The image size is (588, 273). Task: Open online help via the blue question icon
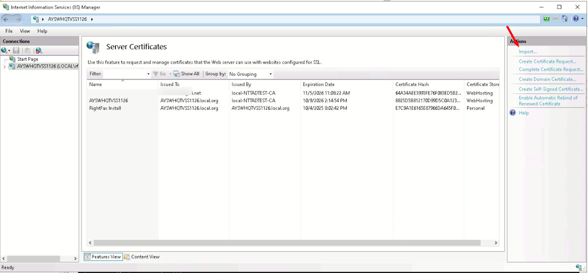coord(576,19)
